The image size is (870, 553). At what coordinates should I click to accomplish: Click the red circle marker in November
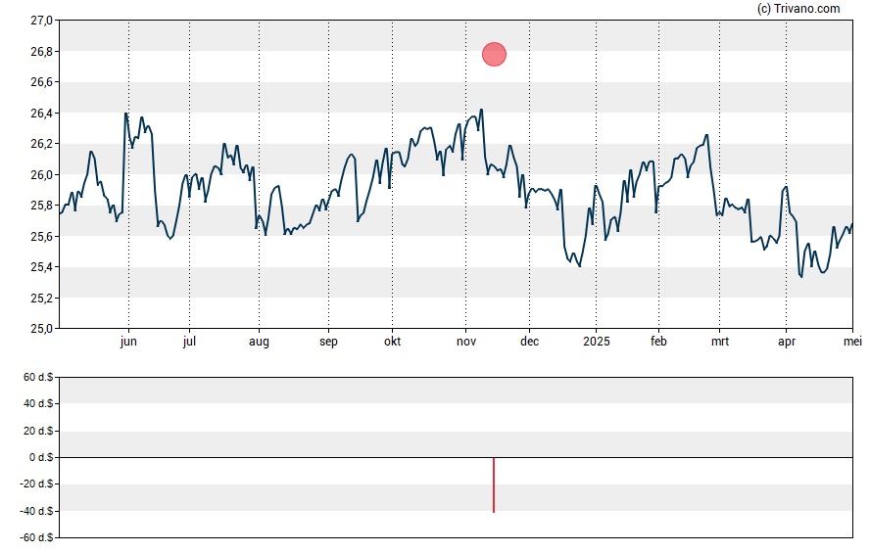[x=494, y=54]
